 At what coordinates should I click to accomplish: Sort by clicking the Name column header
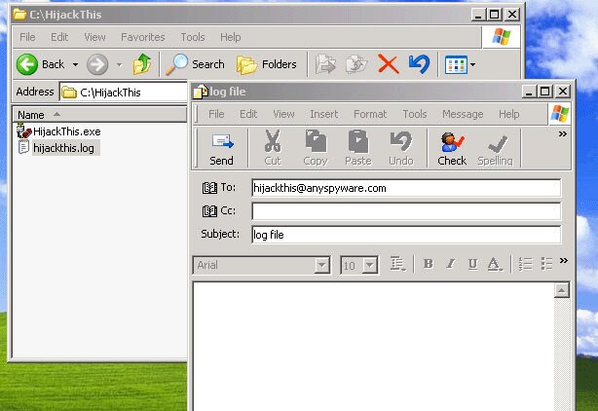pyautogui.click(x=99, y=115)
